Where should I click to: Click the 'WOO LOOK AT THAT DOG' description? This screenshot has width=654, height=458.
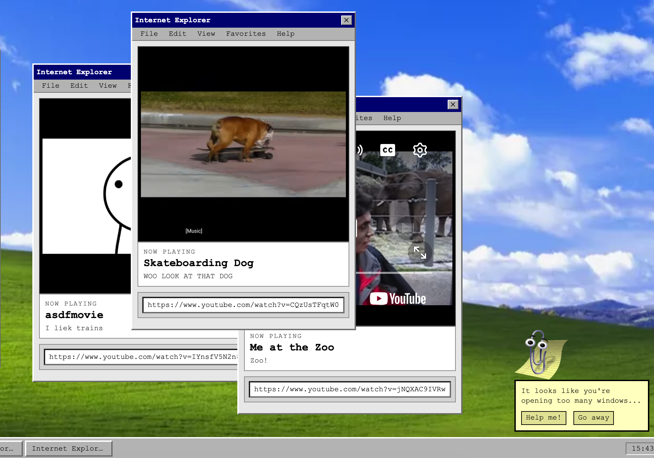tap(188, 276)
